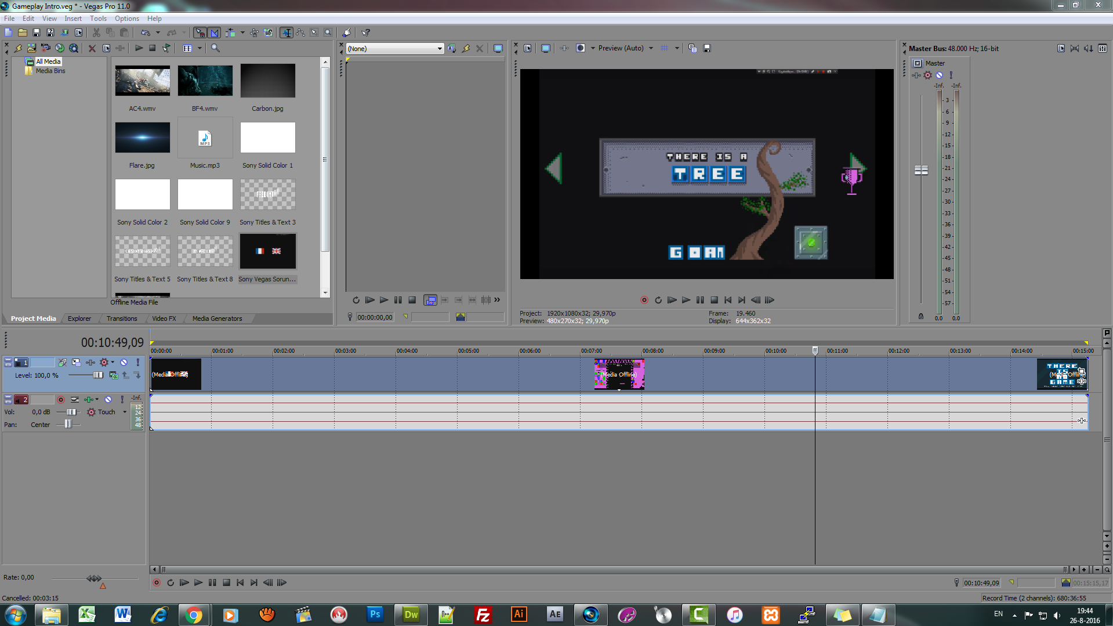Screen dimensions: 1113x626
Task: Open the Insert menu
Action: 73,19
